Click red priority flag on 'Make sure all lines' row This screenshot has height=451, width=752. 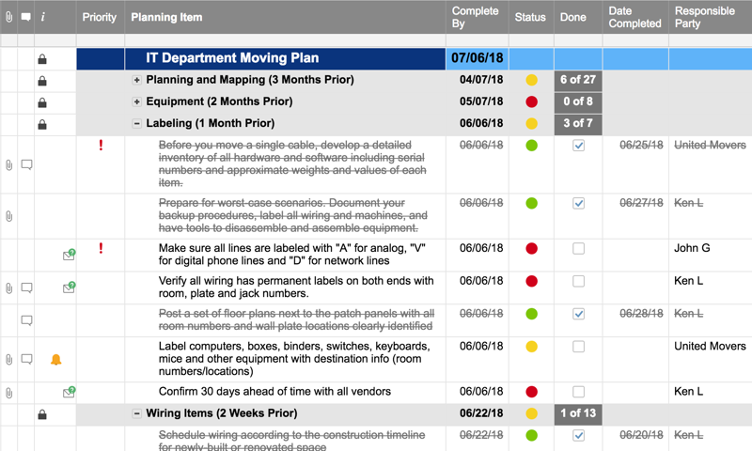click(101, 249)
